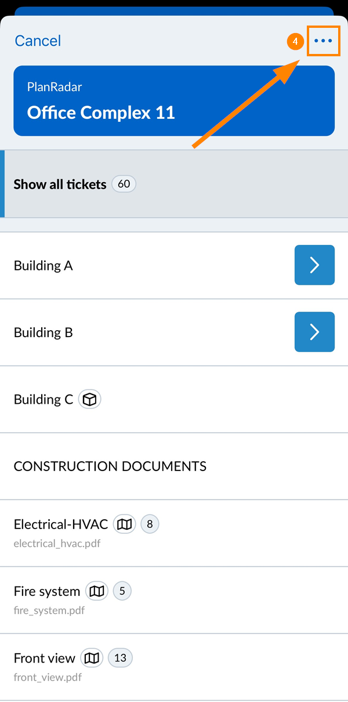Click the 60 tickets count badge
This screenshot has width=348, height=702.
pos(124,184)
